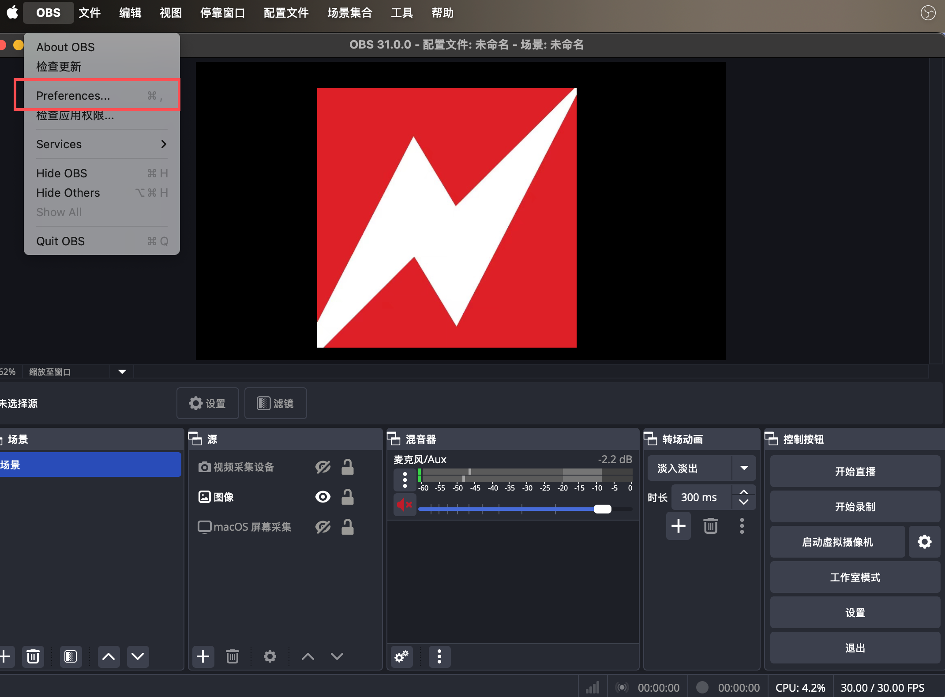
Task: Open 麦克风/Aux options three-dot menu
Action: (405, 480)
